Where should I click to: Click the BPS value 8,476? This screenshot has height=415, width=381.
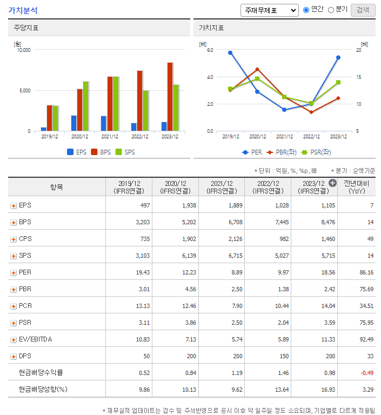point(329,222)
